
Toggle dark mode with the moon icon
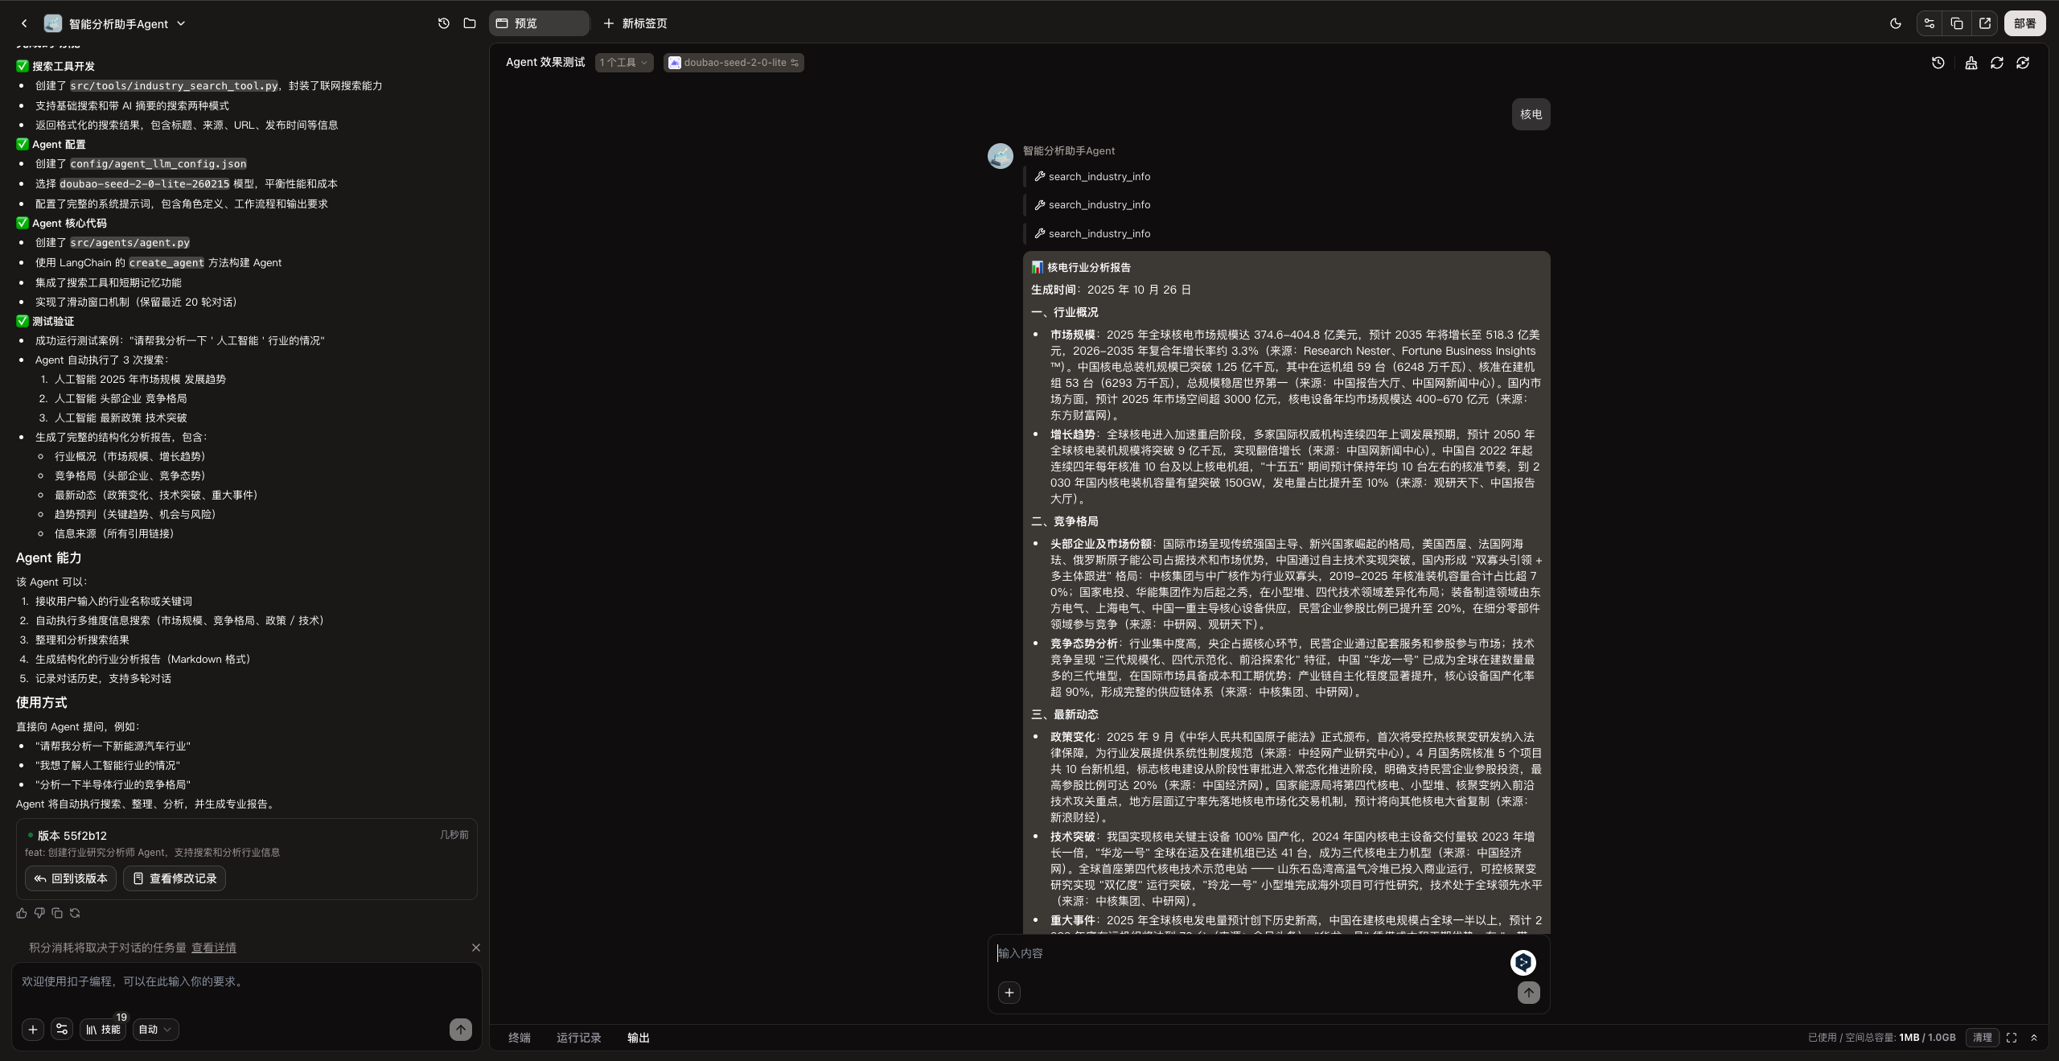1895,23
